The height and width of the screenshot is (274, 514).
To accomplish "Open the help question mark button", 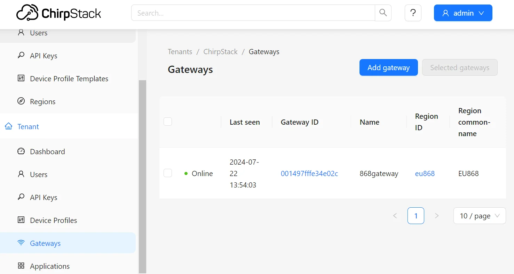I will 413,13.
